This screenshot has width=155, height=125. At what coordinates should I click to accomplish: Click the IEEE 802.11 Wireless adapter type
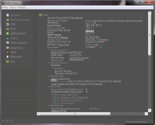pyautogui.click(x=97, y=40)
